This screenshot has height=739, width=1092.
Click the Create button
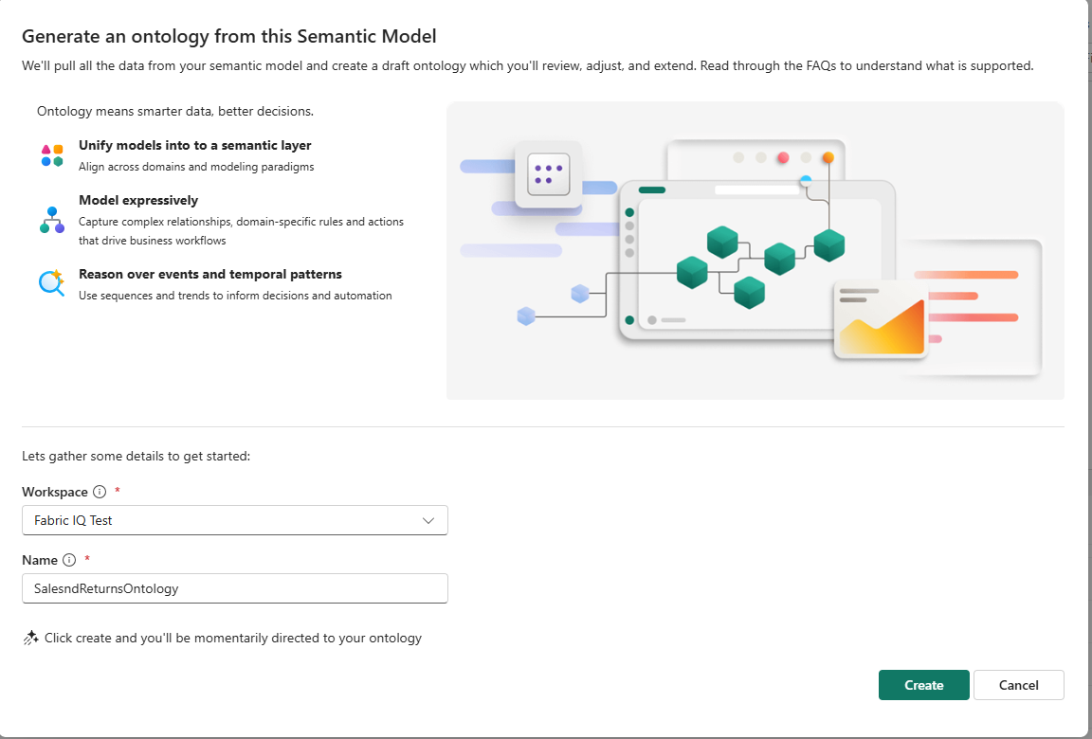(923, 685)
